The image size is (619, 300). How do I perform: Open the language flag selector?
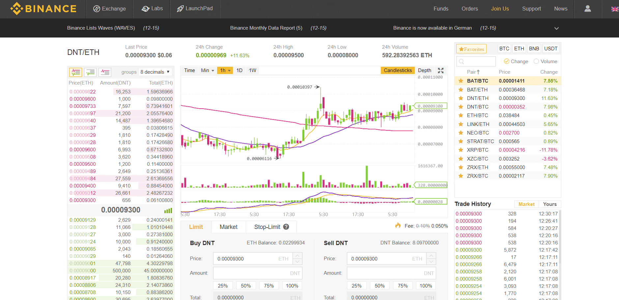click(615, 9)
